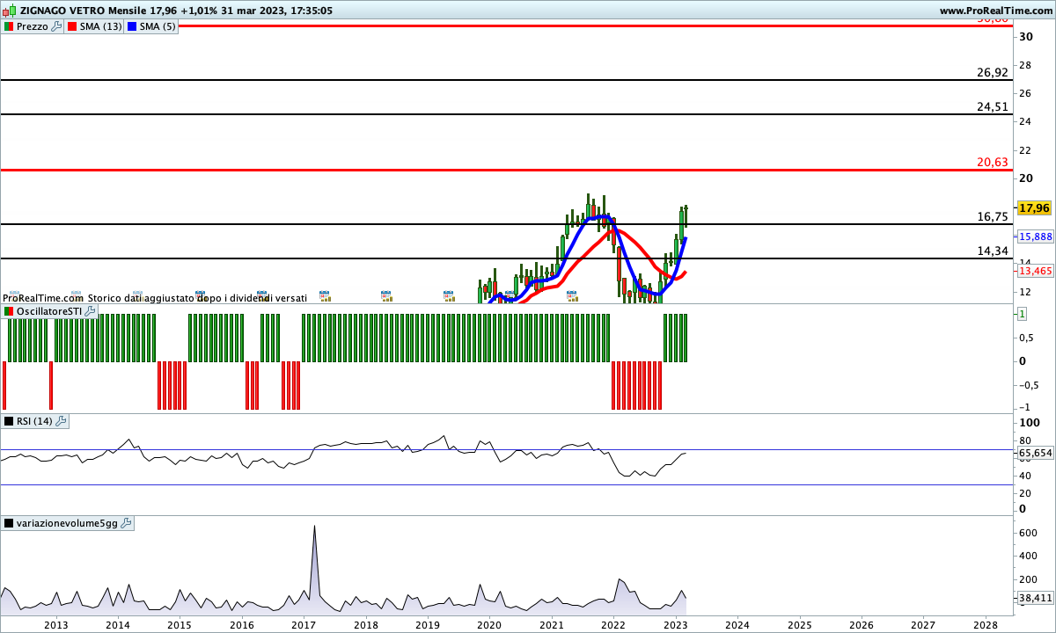The width and height of the screenshot is (1056, 633).
Task: Click the yellow 17,96 current price tag
Action: pos(1034,208)
